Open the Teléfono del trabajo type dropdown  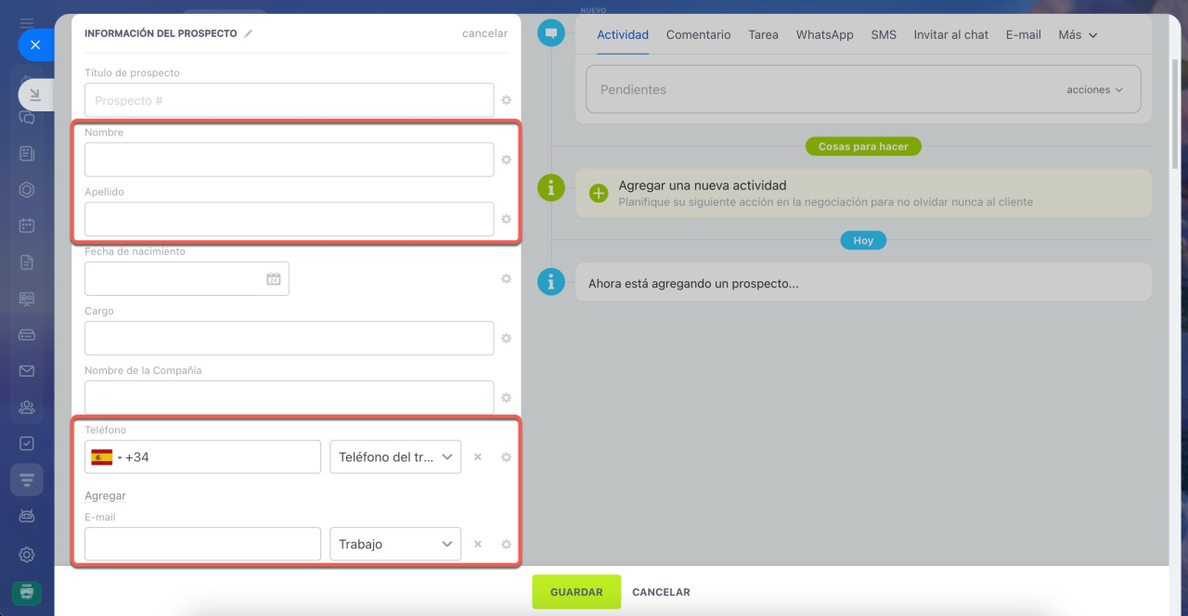[x=395, y=456]
